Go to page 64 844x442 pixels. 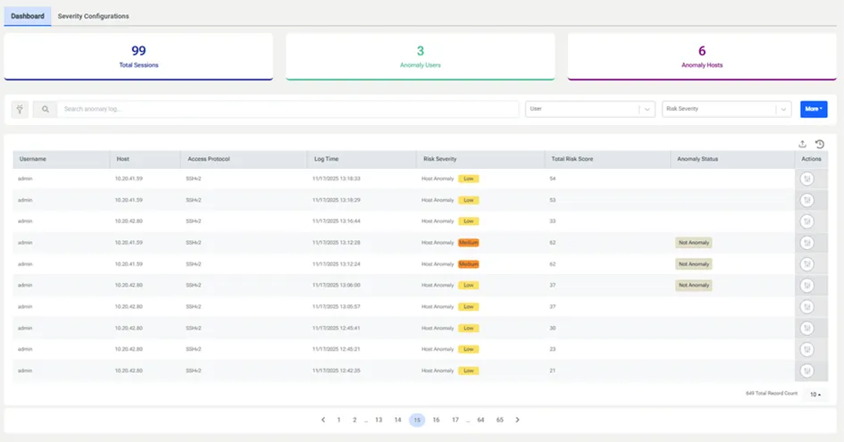[x=480, y=420]
